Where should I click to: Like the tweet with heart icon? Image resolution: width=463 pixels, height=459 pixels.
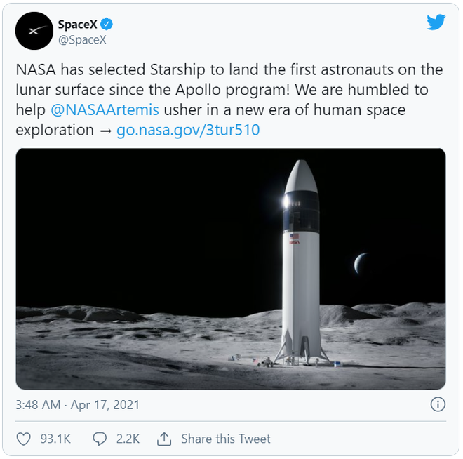coord(23,439)
